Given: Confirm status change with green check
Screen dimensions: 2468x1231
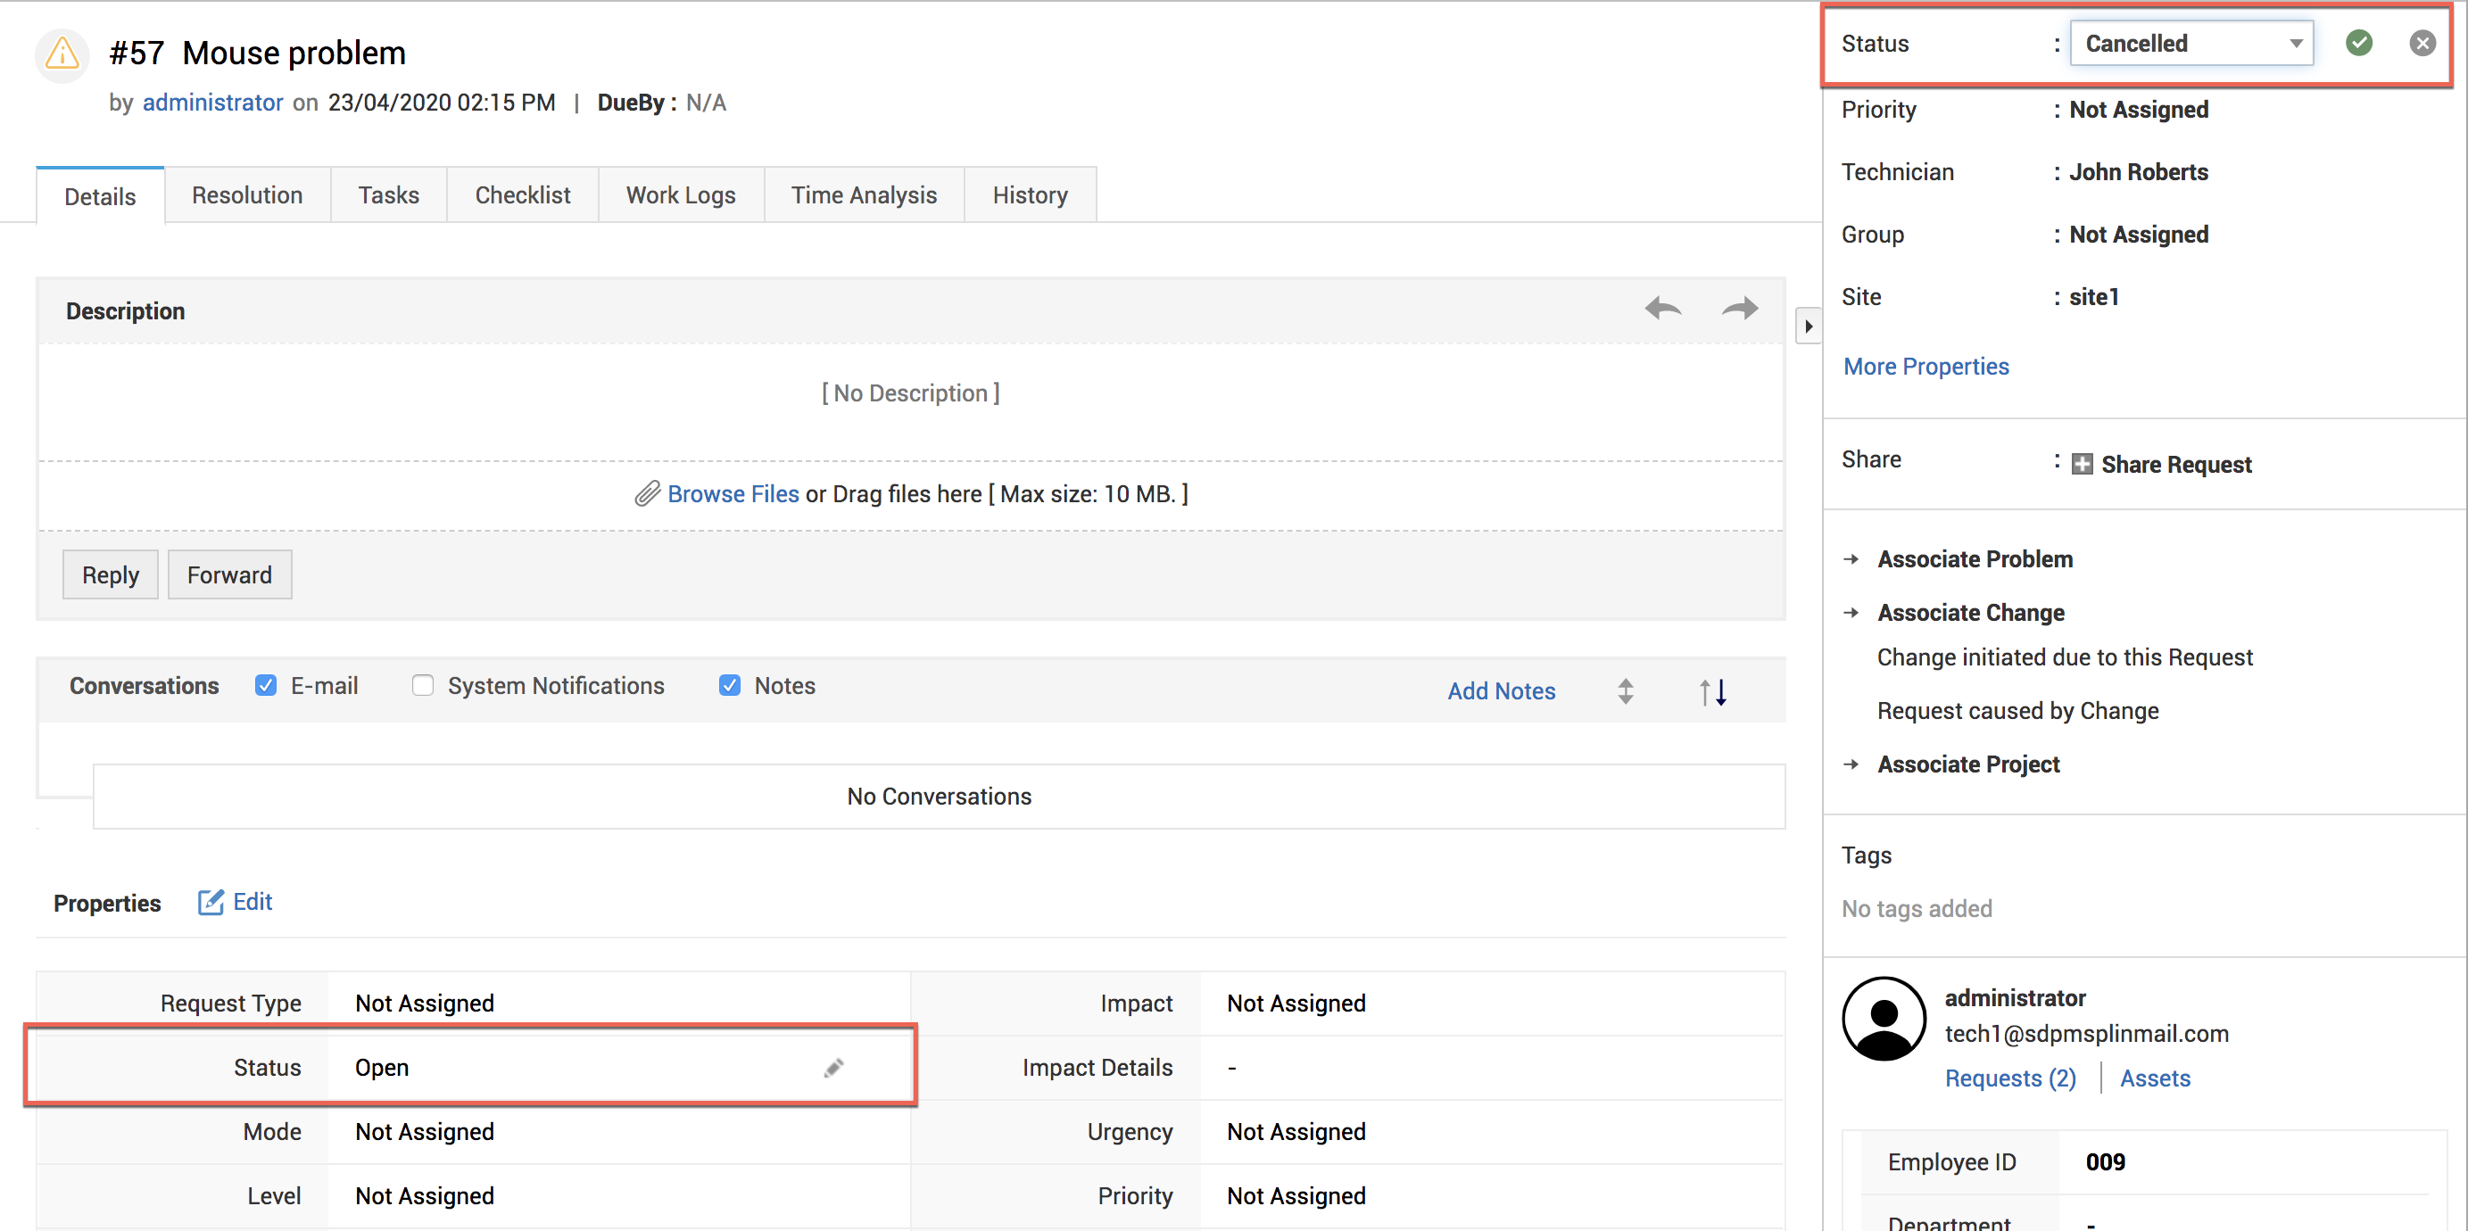Looking at the screenshot, I should (2359, 43).
